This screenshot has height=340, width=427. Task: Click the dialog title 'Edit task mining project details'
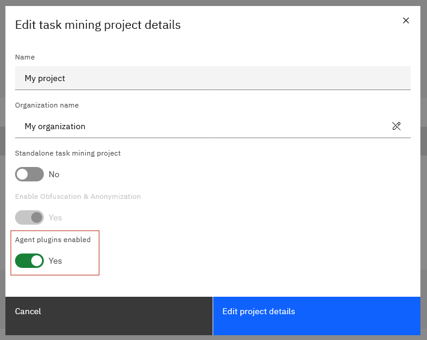98,25
